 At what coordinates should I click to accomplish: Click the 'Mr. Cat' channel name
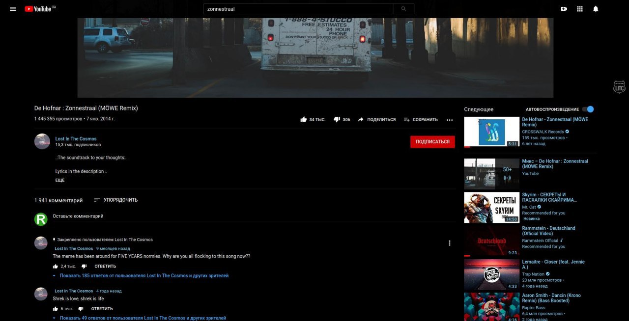click(x=529, y=207)
